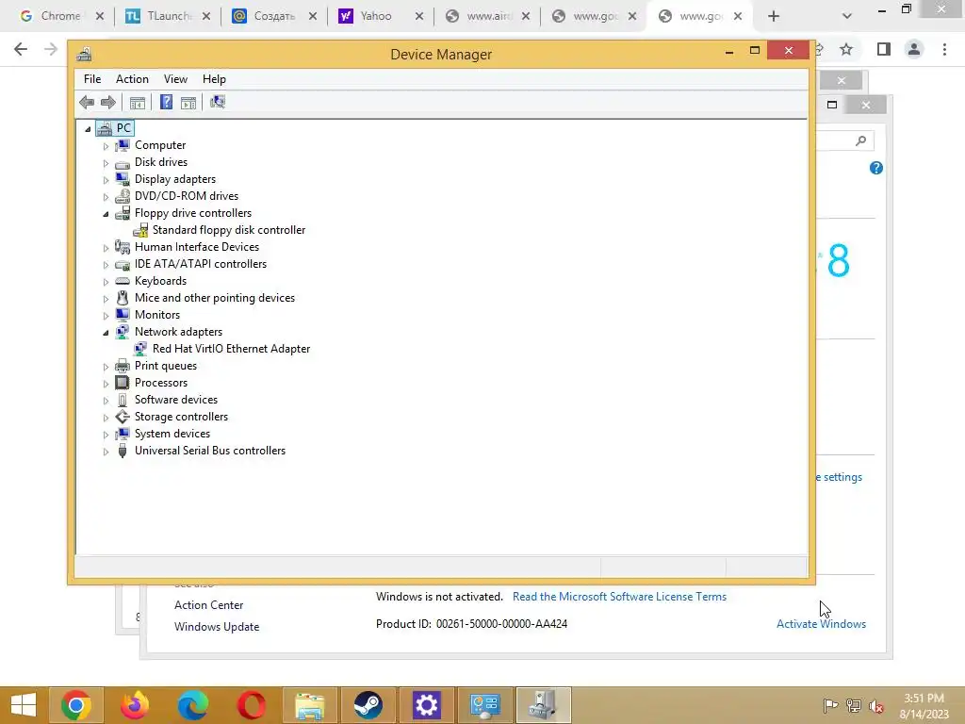Screen dimensions: 965x724
Task: Open the File menu
Action: pos(92,79)
